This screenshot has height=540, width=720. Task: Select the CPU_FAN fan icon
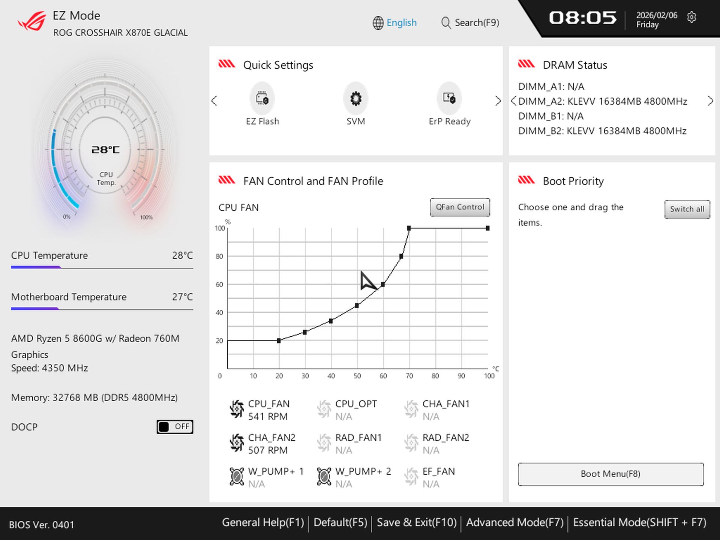click(237, 409)
